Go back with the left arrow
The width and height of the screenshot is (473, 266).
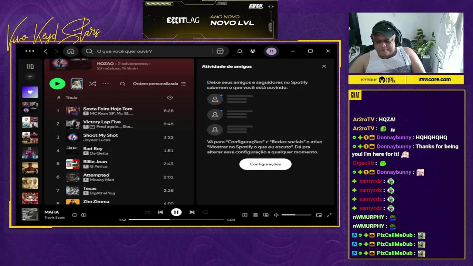45,51
